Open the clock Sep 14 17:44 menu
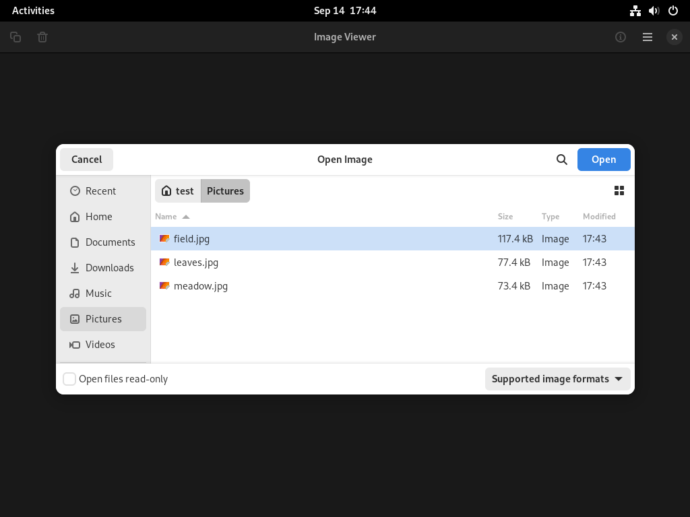690x517 pixels. 345,11
